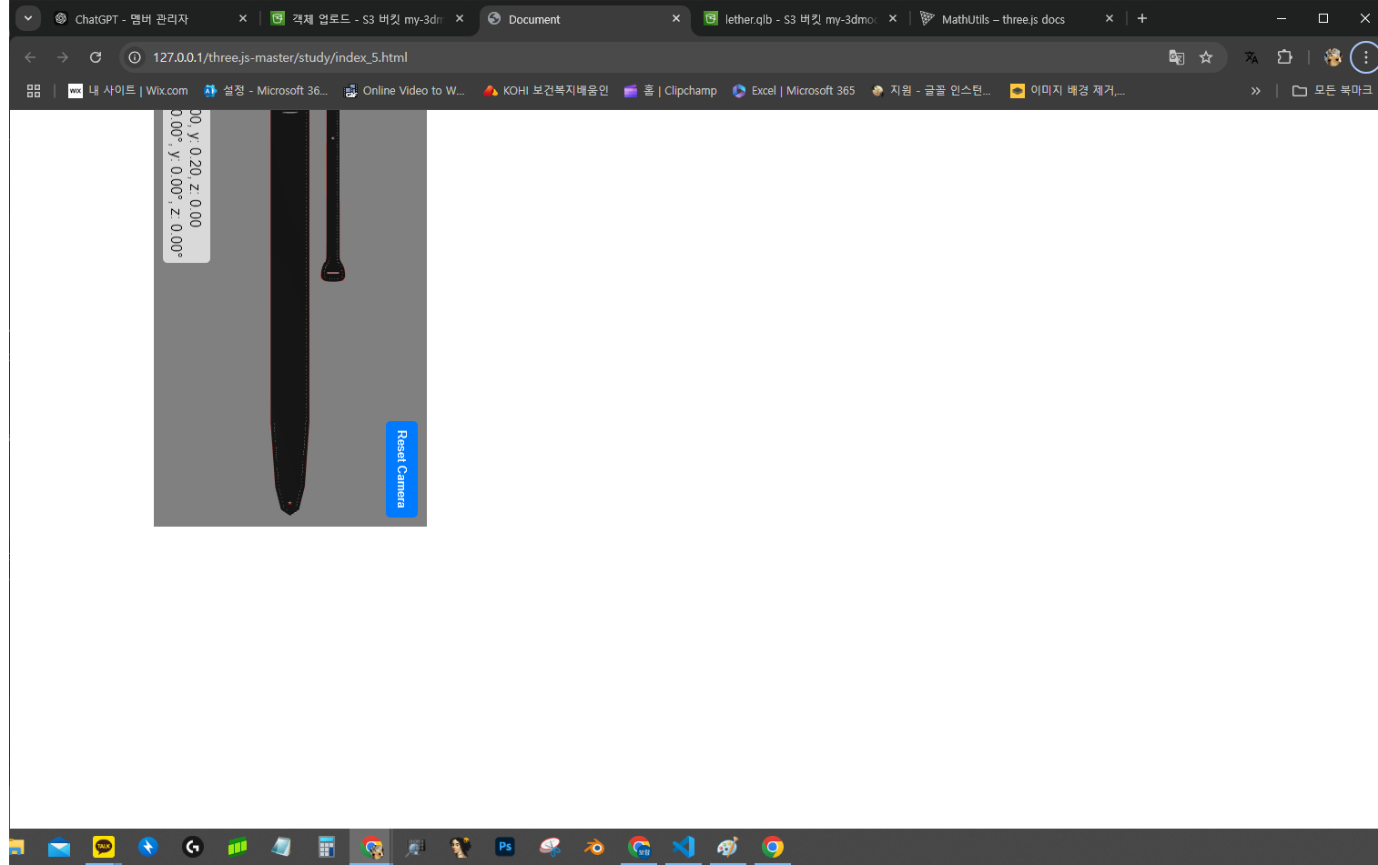Open File Explorer from the taskbar
Screen dimensions: 1378x865
16,848
